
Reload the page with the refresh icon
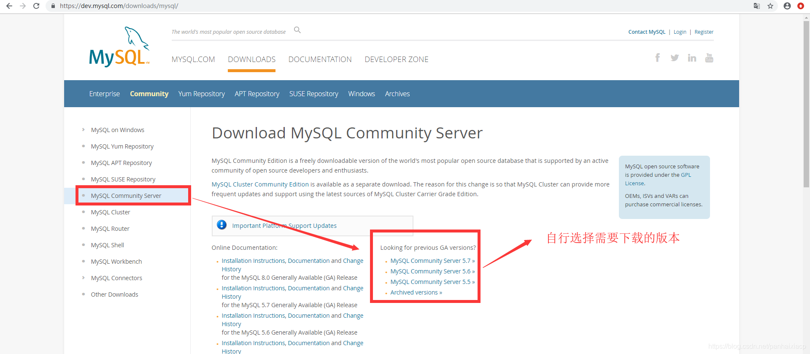pos(36,6)
